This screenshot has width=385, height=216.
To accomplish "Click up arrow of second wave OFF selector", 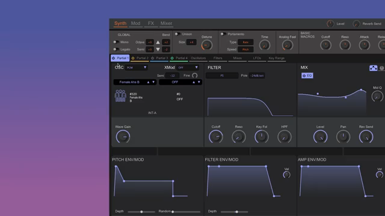I will click(x=194, y=82).
